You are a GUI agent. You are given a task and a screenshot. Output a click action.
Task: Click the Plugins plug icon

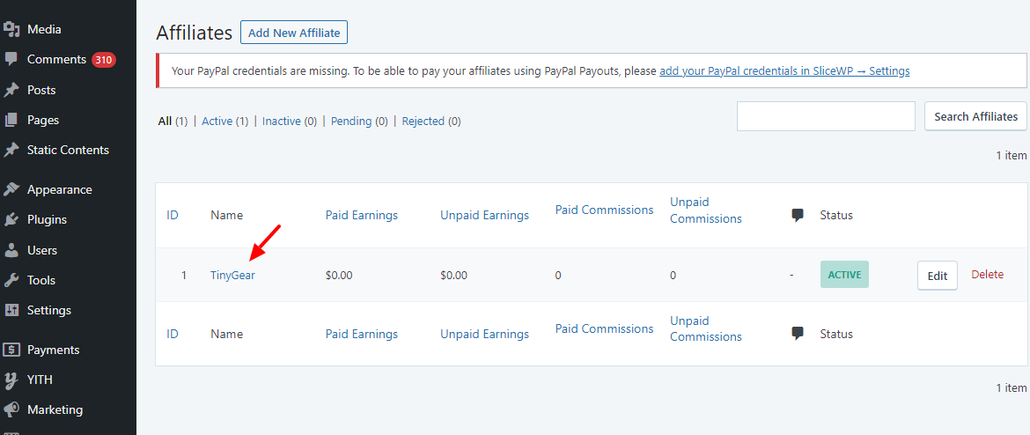(x=11, y=219)
